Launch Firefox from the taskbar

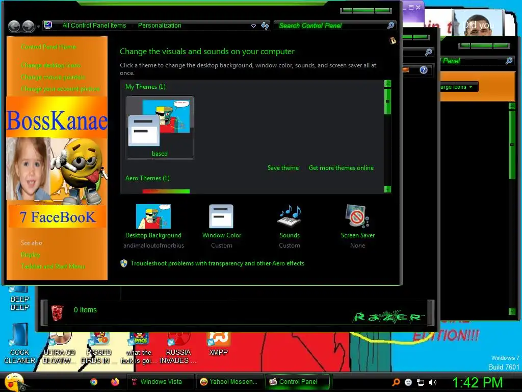(x=115, y=382)
